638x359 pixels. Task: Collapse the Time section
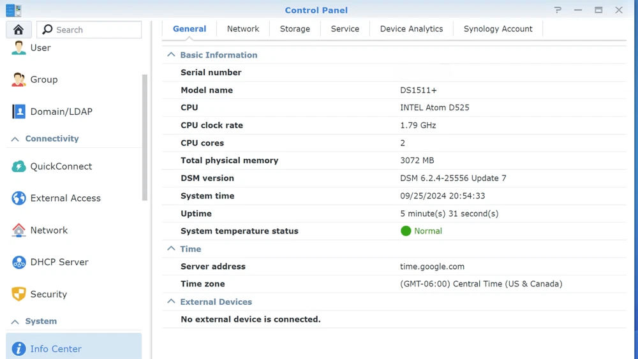coord(171,249)
